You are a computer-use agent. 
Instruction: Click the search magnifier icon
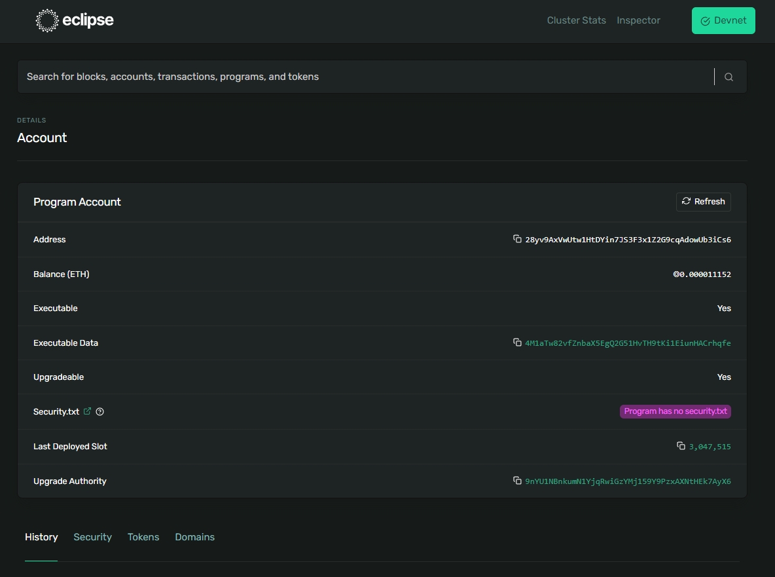(729, 77)
